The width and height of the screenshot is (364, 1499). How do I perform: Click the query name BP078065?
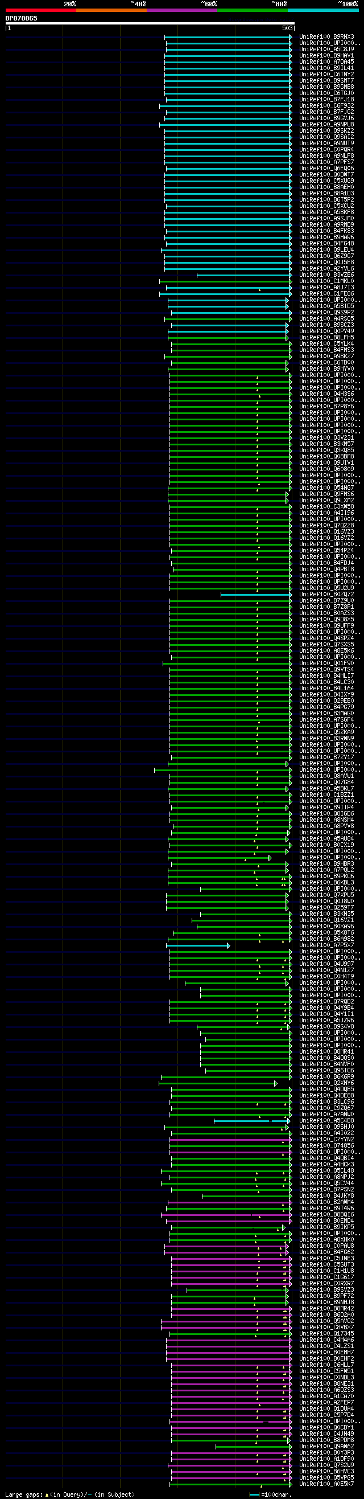coord(22,19)
